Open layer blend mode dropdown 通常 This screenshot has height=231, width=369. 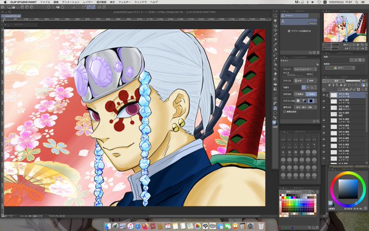tap(337, 80)
